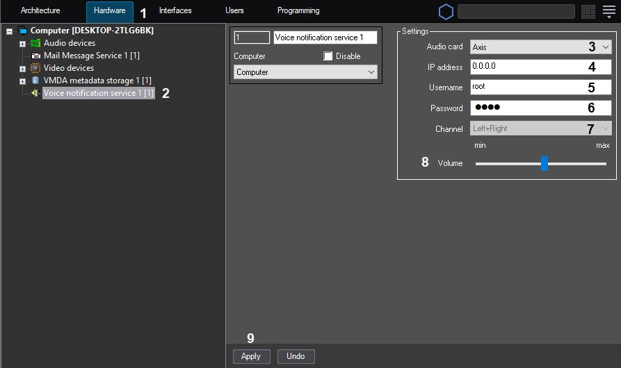Open the Computer dropdown list
Screen dimensions: 621x368
305,72
